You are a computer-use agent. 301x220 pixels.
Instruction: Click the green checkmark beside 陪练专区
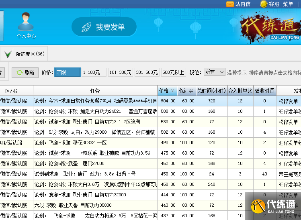coord(8,54)
